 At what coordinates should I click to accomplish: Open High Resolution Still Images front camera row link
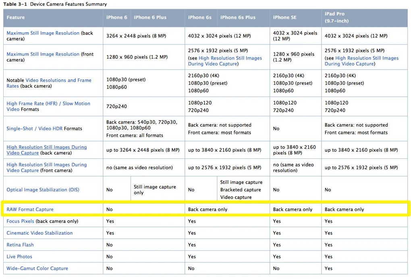point(47,168)
